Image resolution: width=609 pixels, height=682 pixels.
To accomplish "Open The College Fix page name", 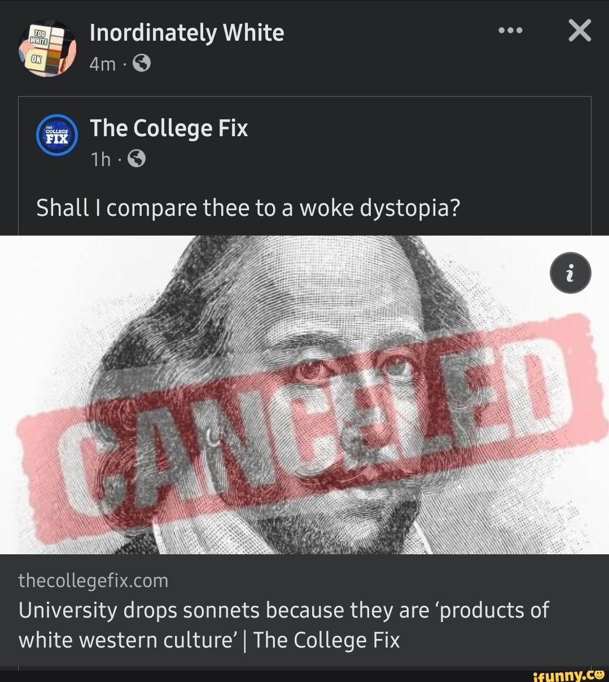I will pos(169,128).
